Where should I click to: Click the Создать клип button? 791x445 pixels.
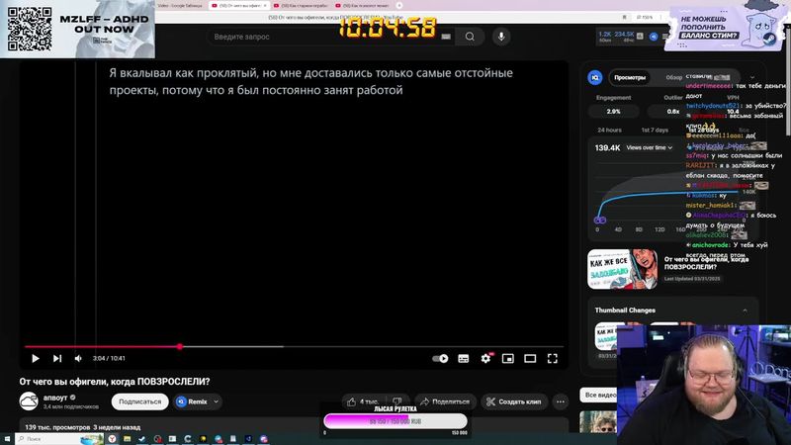tap(514, 401)
